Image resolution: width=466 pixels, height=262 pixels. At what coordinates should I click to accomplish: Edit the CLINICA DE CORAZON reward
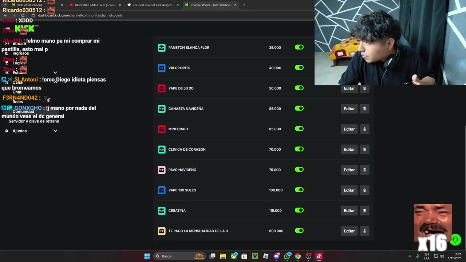click(349, 150)
